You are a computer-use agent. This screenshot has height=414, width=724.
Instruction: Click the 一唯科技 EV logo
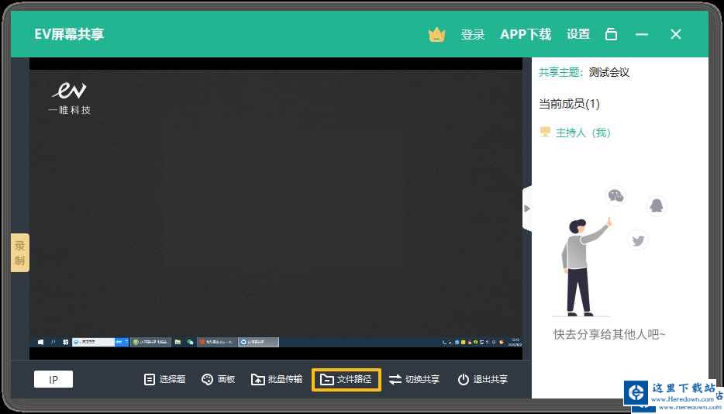click(69, 98)
